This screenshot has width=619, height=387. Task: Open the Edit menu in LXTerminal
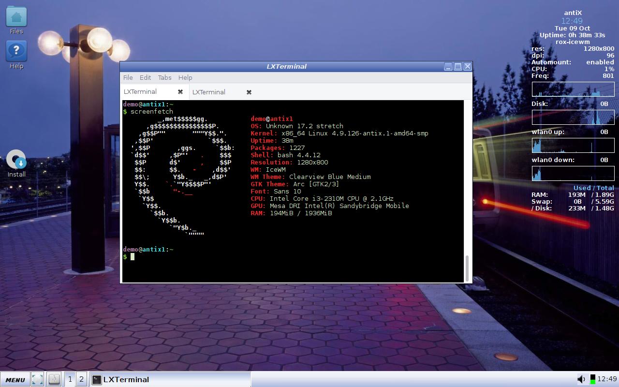point(145,77)
